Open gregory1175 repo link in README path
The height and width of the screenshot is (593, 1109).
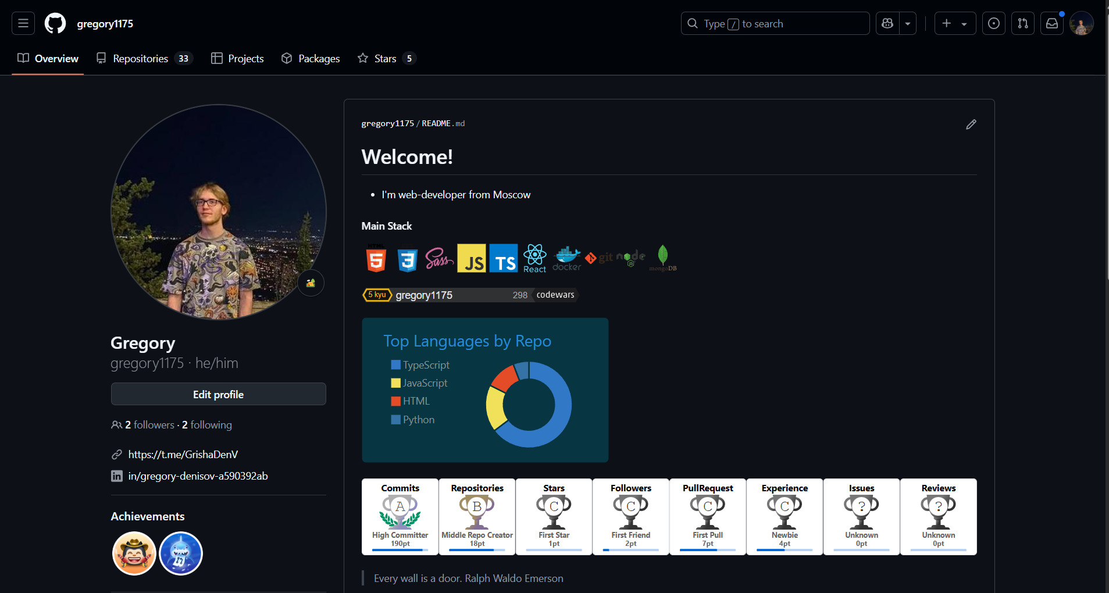click(388, 124)
